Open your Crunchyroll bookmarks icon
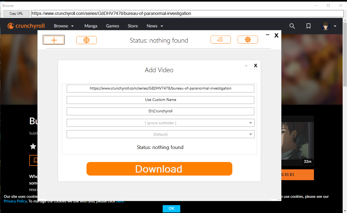Image resolution: width=347 pixels, height=213 pixels. (x=308, y=26)
